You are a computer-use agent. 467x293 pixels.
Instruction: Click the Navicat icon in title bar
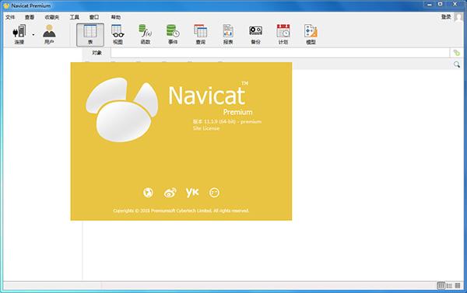click(x=6, y=5)
